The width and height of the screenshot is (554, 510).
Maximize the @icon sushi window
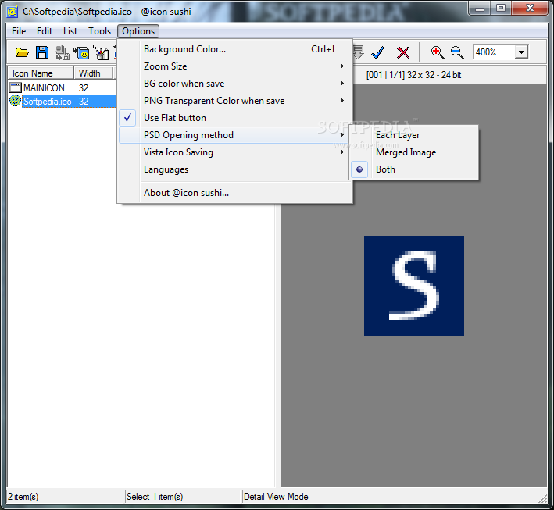click(501, 8)
